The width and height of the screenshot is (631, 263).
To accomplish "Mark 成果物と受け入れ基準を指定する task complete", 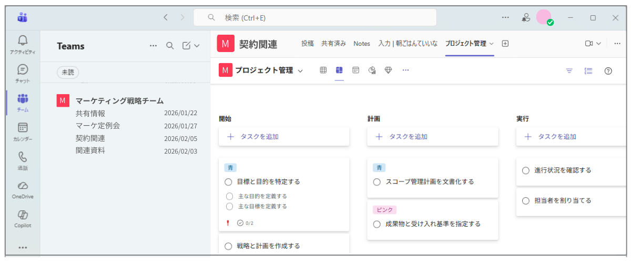I will tap(376, 224).
